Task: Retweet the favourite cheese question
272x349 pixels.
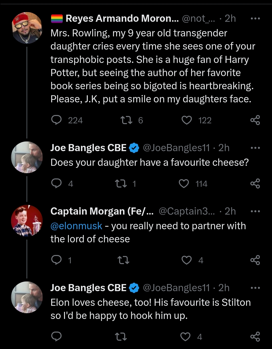Action: click(121, 183)
